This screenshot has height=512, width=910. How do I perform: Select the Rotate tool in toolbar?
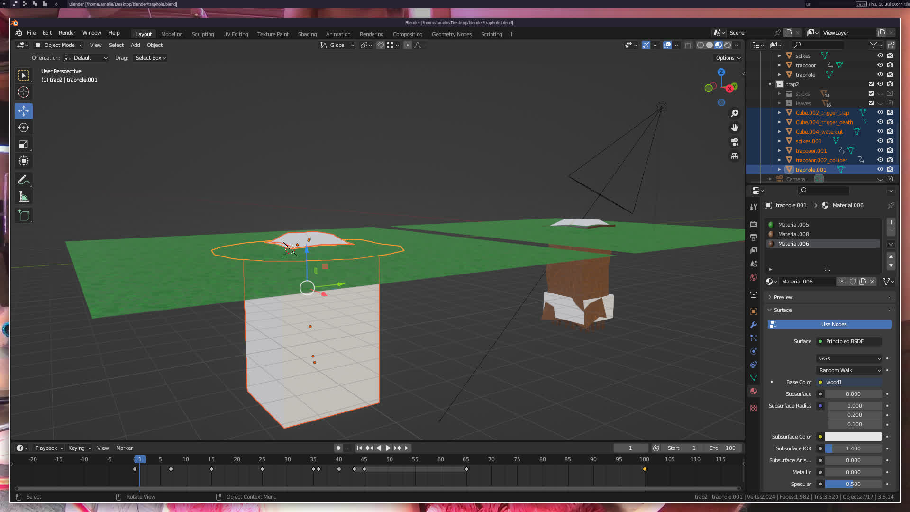pyautogui.click(x=24, y=128)
